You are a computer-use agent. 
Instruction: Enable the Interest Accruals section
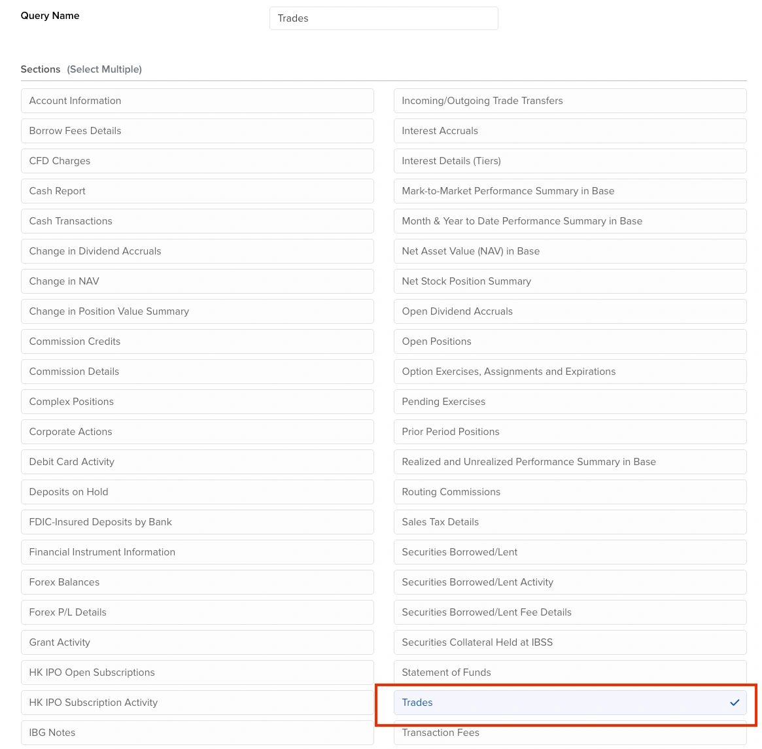[569, 131]
